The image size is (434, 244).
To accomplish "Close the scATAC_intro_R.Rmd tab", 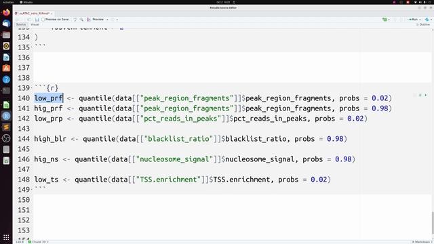I will 52,14.
